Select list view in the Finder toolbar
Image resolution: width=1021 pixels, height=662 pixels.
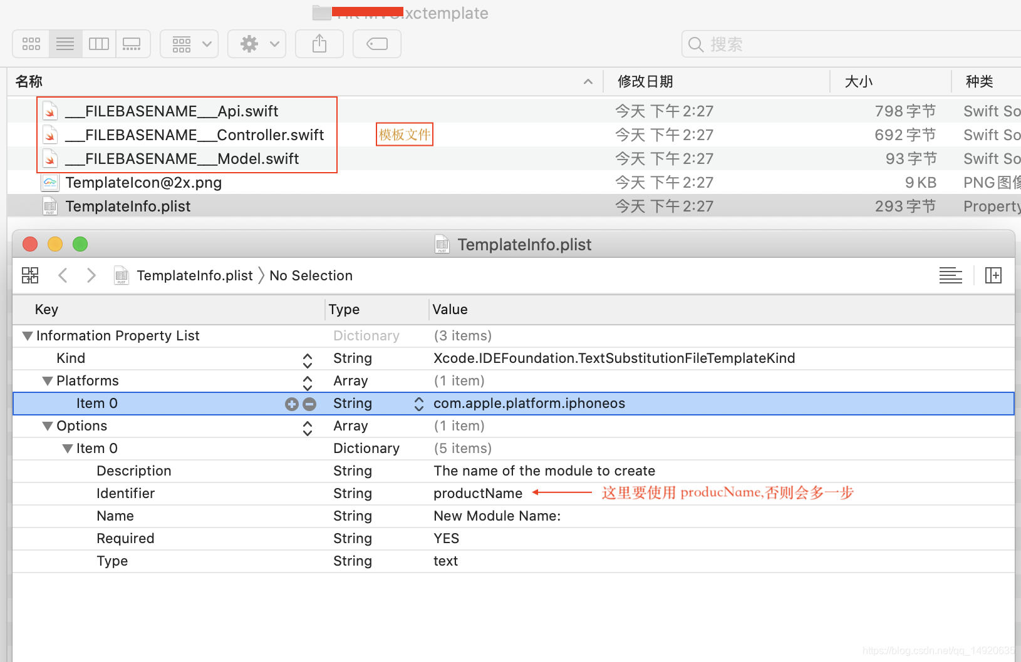point(65,44)
